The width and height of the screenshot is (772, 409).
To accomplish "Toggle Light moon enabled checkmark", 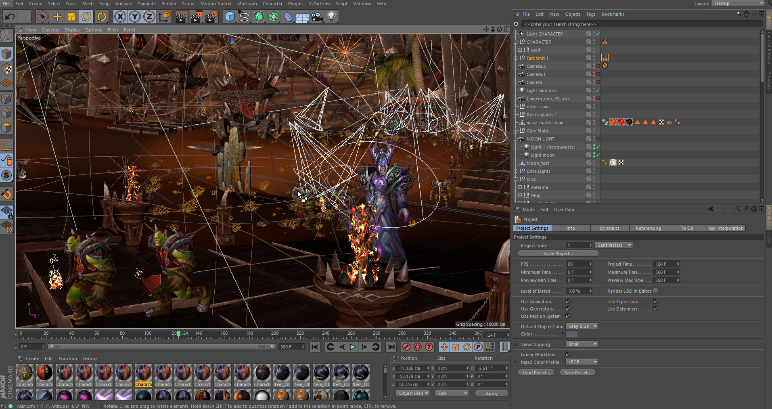I will (598, 155).
